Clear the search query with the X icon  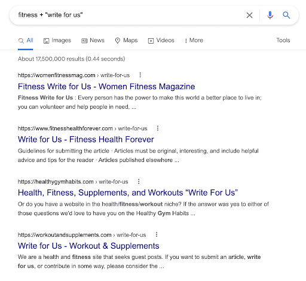[x=249, y=15]
